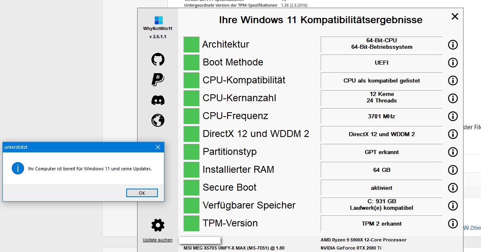Screen dimensions: 481x252
Task: Click blue info icon in unterstützt dialog
Action: [18, 168]
